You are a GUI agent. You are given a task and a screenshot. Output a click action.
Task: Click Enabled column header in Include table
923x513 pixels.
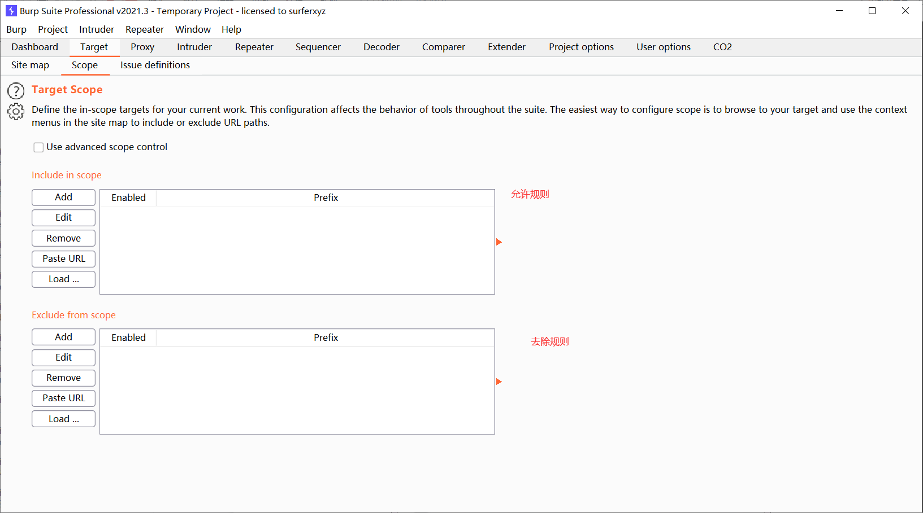point(128,198)
